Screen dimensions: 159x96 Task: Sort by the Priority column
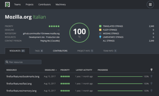[x=65, y=70]
